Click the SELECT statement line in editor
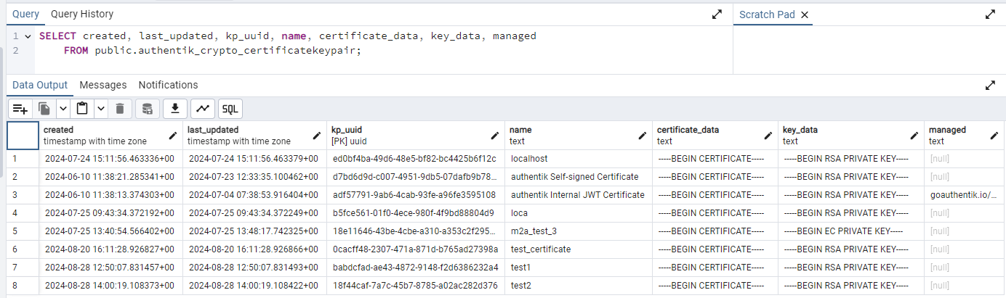The image size is (1006, 298). [x=288, y=36]
